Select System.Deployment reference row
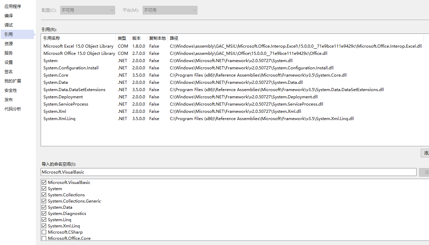This screenshot has height=245, width=429. click(233, 97)
